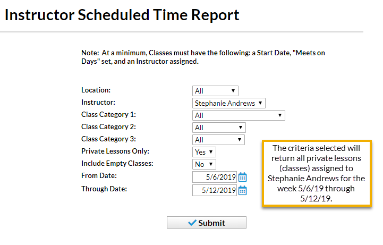The width and height of the screenshot is (383, 245).
Task: Click the yellow-bordered criteria explanation callout
Action: click(x=317, y=173)
